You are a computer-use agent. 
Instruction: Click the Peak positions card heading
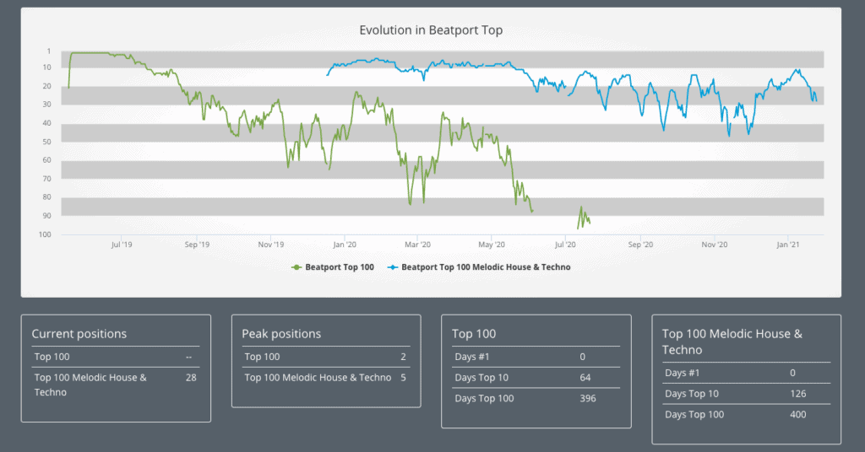pyautogui.click(x=281, y=334)
